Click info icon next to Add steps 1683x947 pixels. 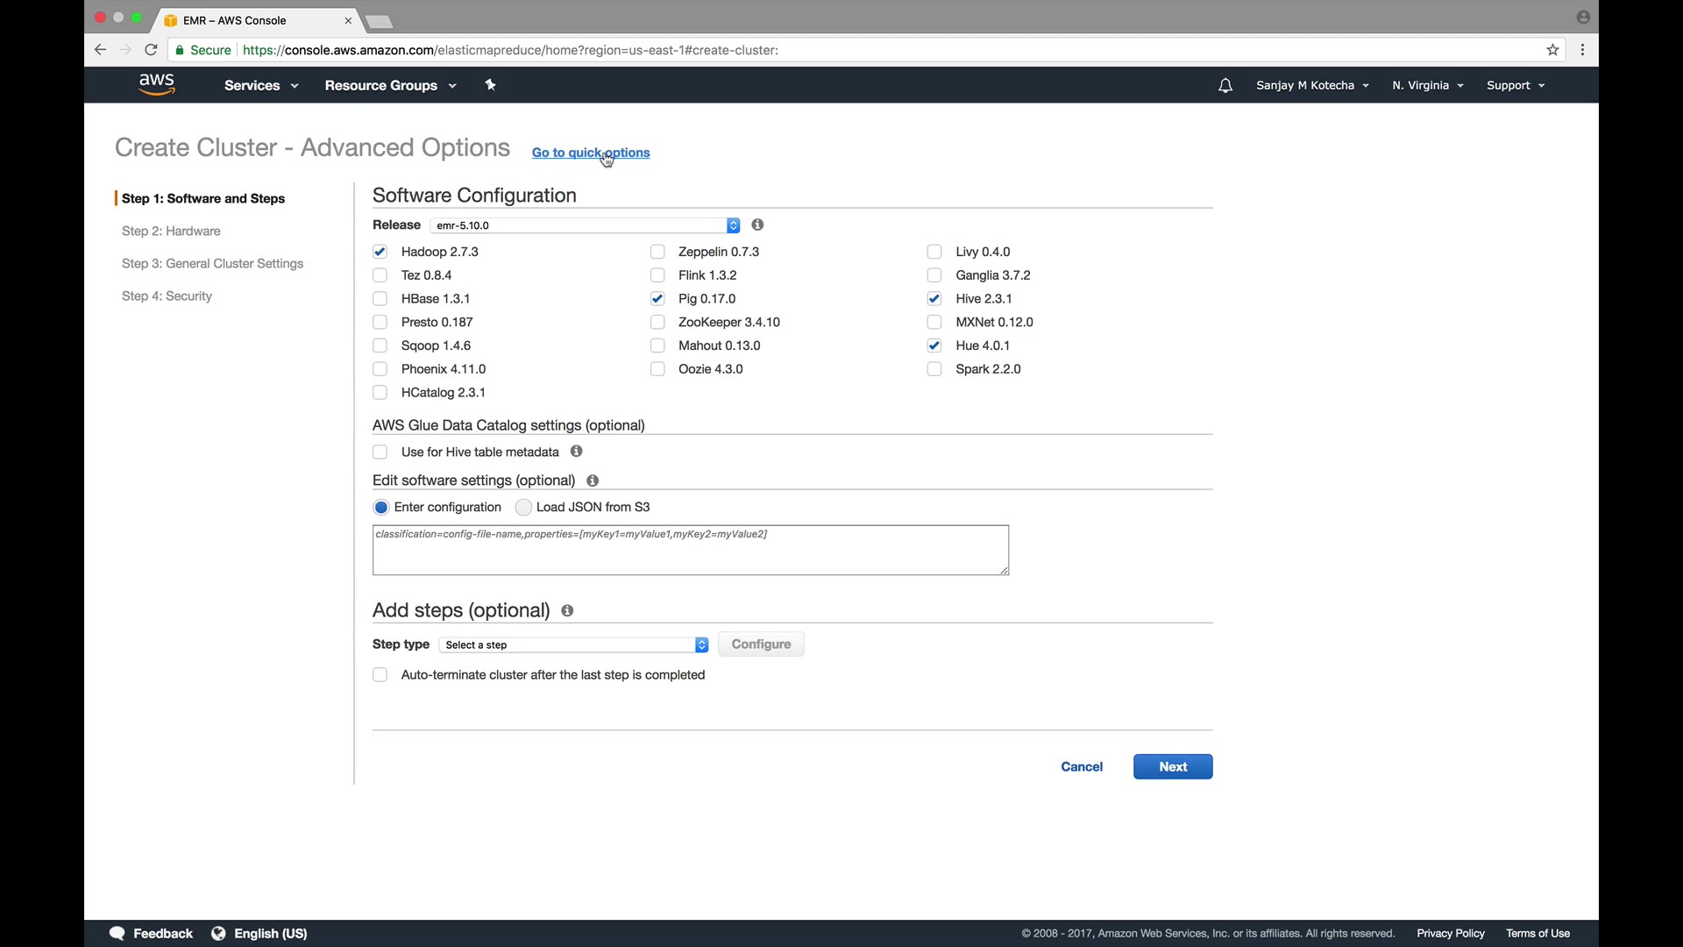click(567, 610)
